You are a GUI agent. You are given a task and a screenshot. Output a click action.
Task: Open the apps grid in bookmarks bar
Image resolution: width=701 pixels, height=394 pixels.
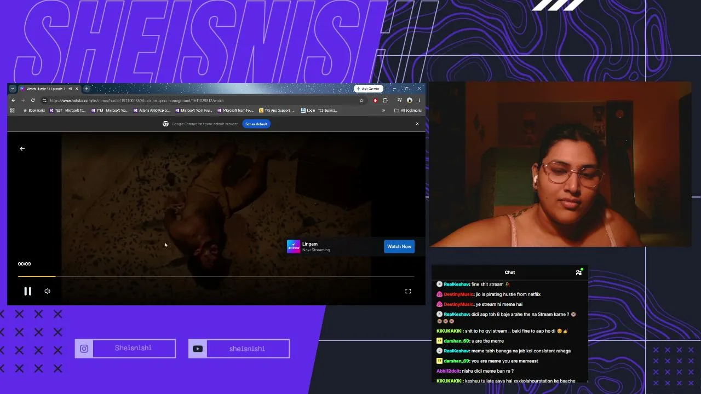[x=12, y=111]
